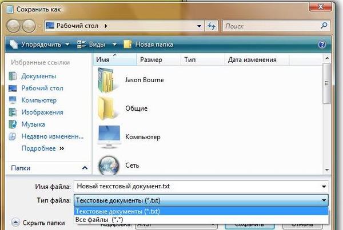Sort by the Размер column header
Viewport: 343px width, 230px height.
[159, 59]
